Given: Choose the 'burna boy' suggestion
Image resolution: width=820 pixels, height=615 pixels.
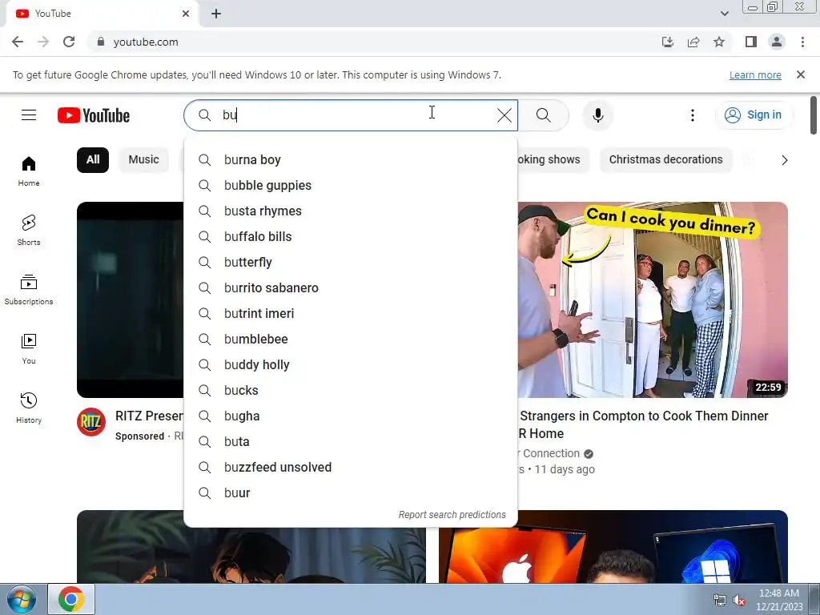Looking at the screenshot, I should (351, 159).
